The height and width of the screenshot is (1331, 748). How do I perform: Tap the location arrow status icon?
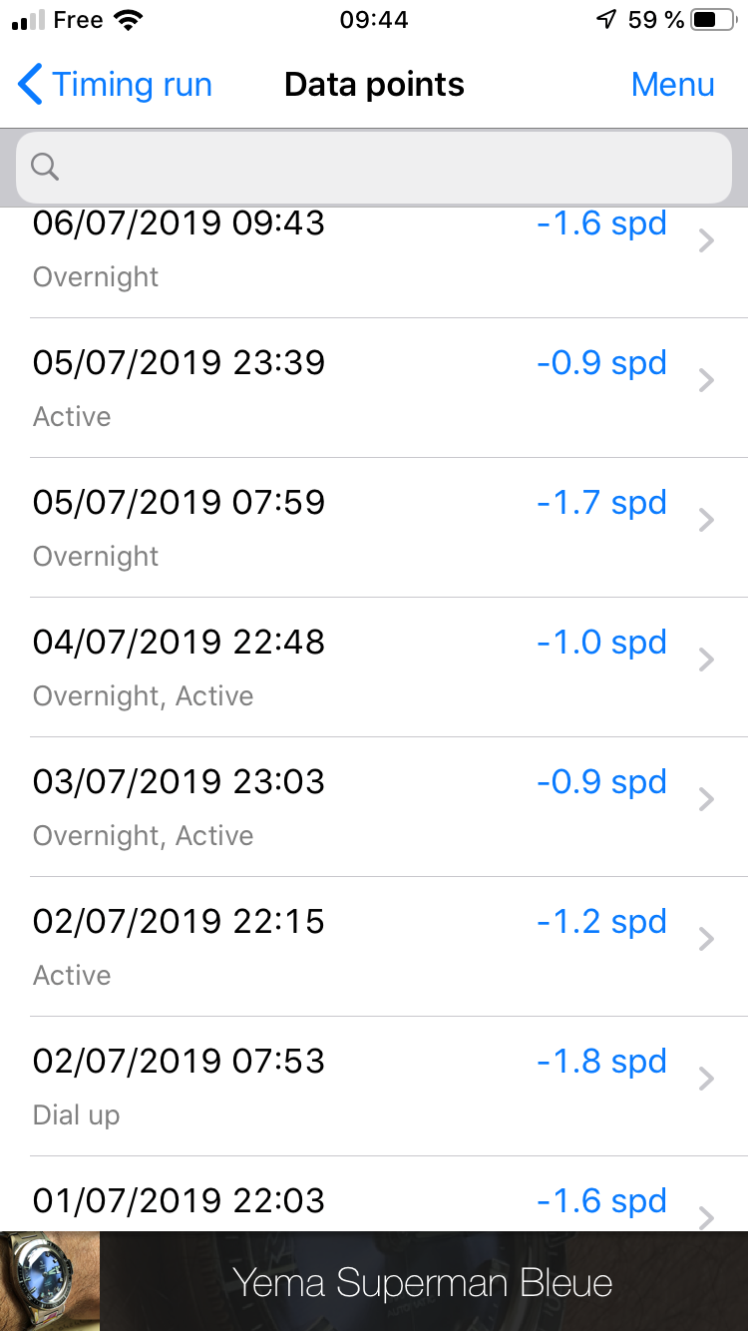point(606,20)
